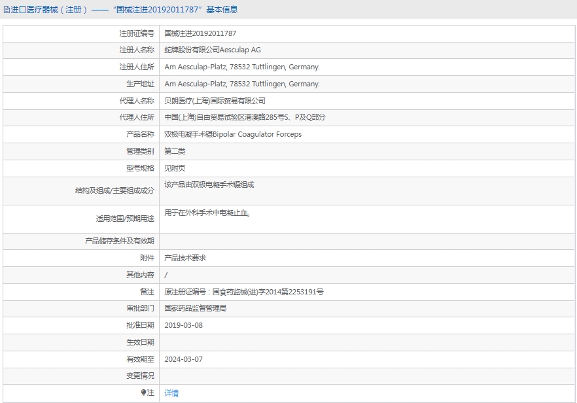Viewport: 577px width, 403px height.
Task: Click the slash value in 其他内容 row
Action: click(166, 275)
